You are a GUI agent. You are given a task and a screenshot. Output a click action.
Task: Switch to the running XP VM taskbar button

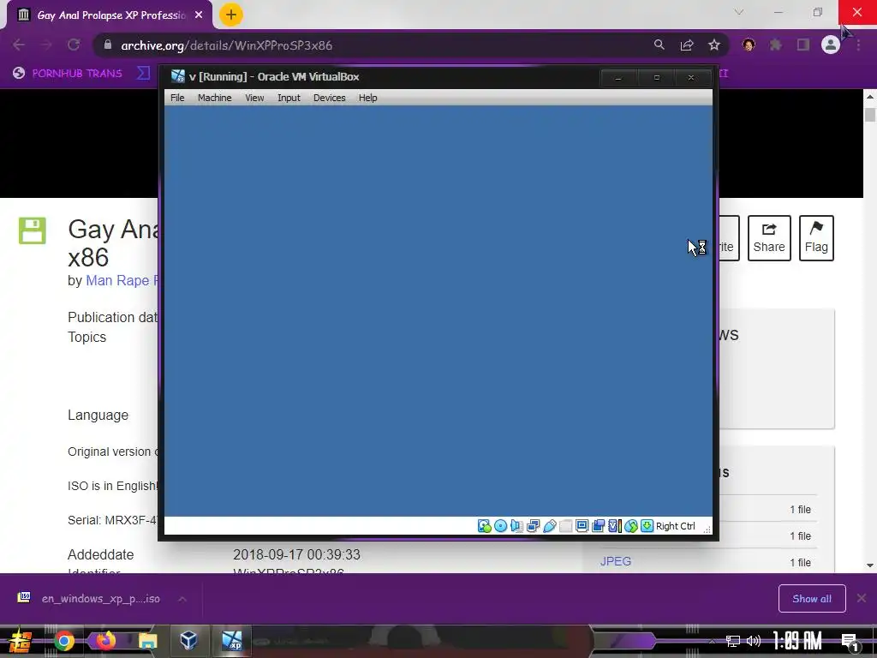click(232, 640)
